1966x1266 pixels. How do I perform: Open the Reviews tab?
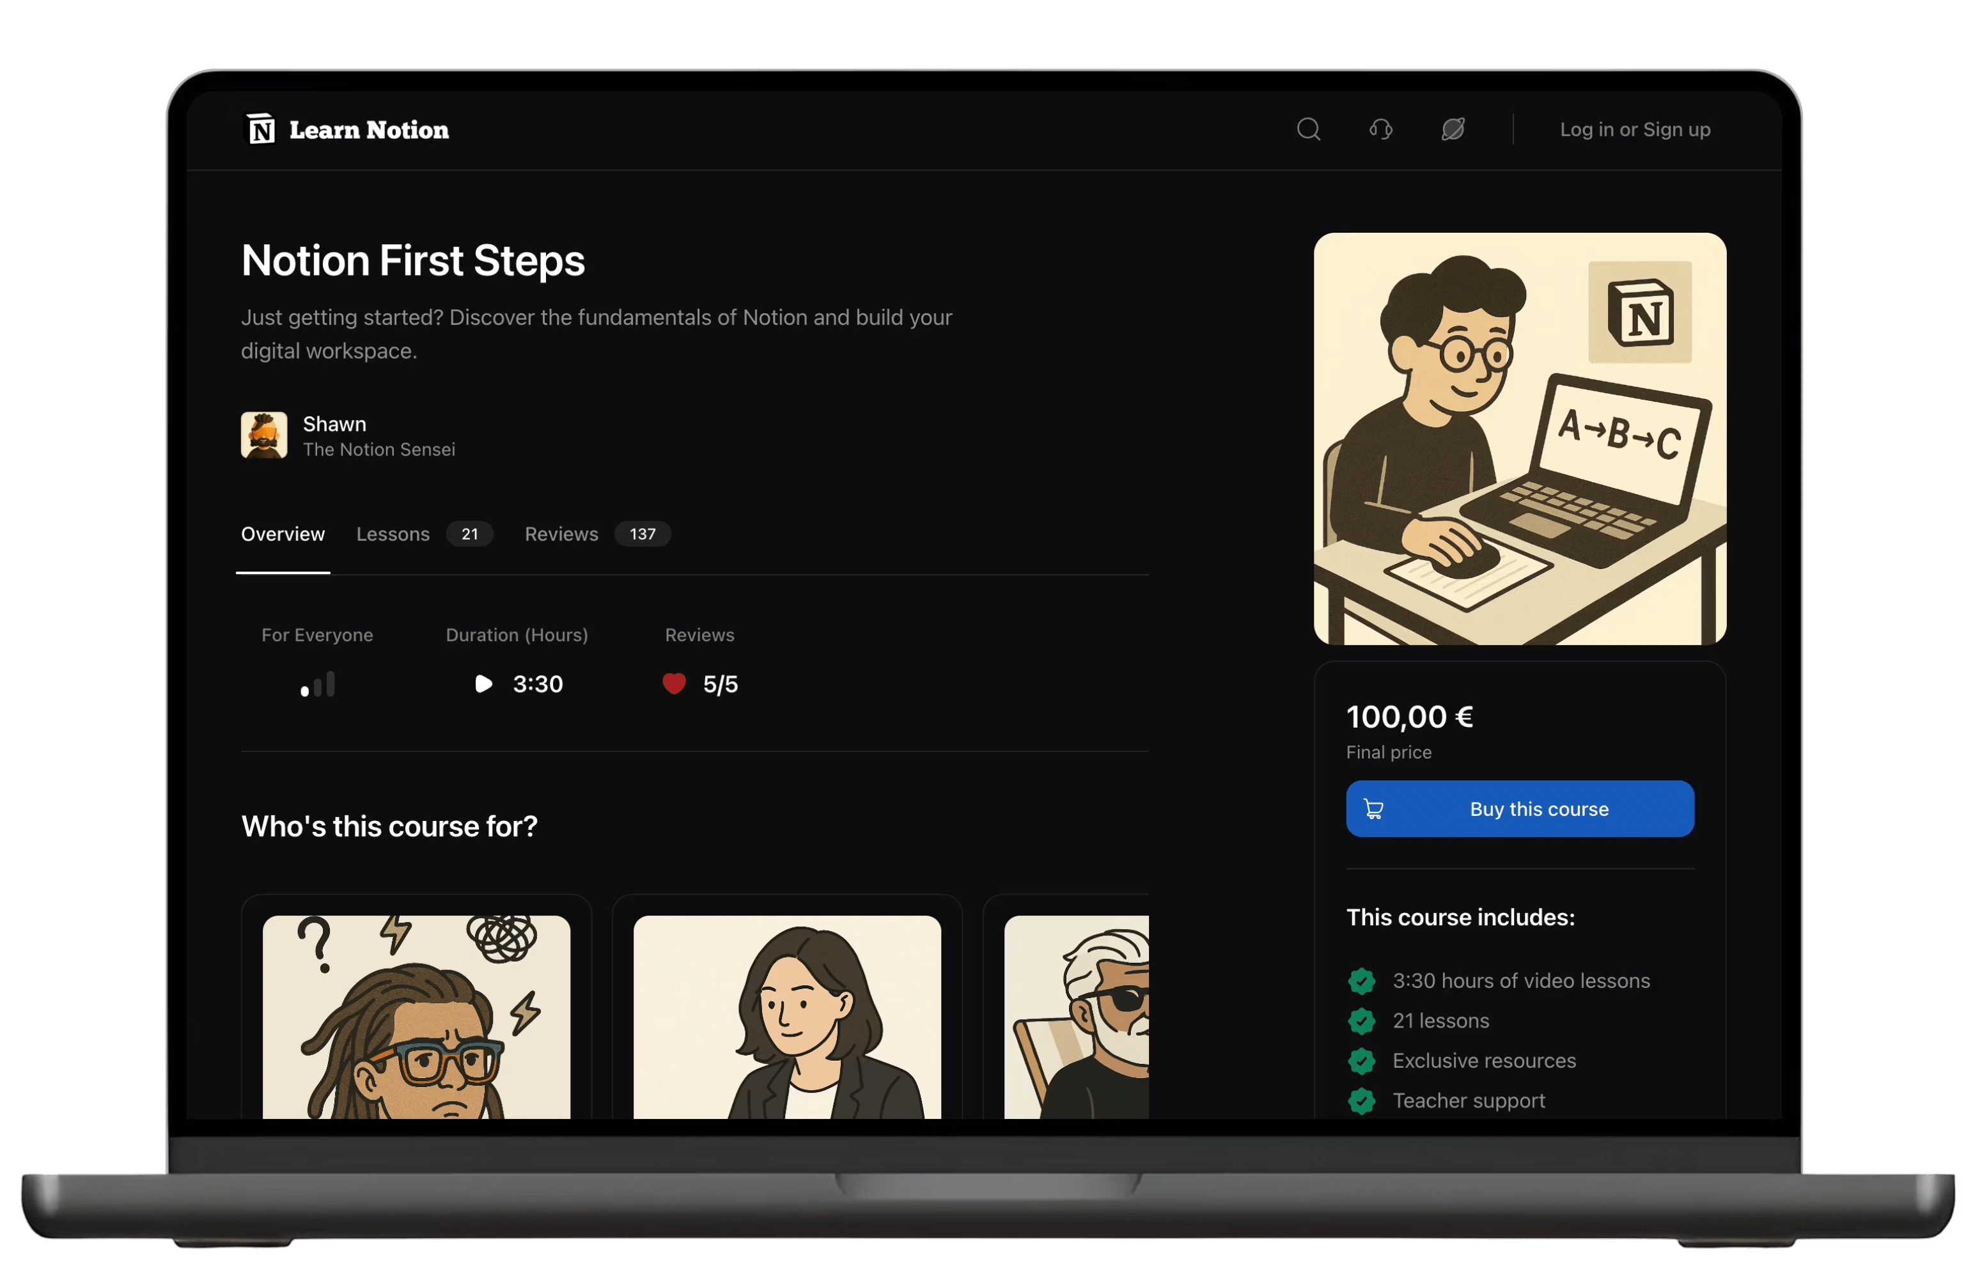click(x=561, y=535)
